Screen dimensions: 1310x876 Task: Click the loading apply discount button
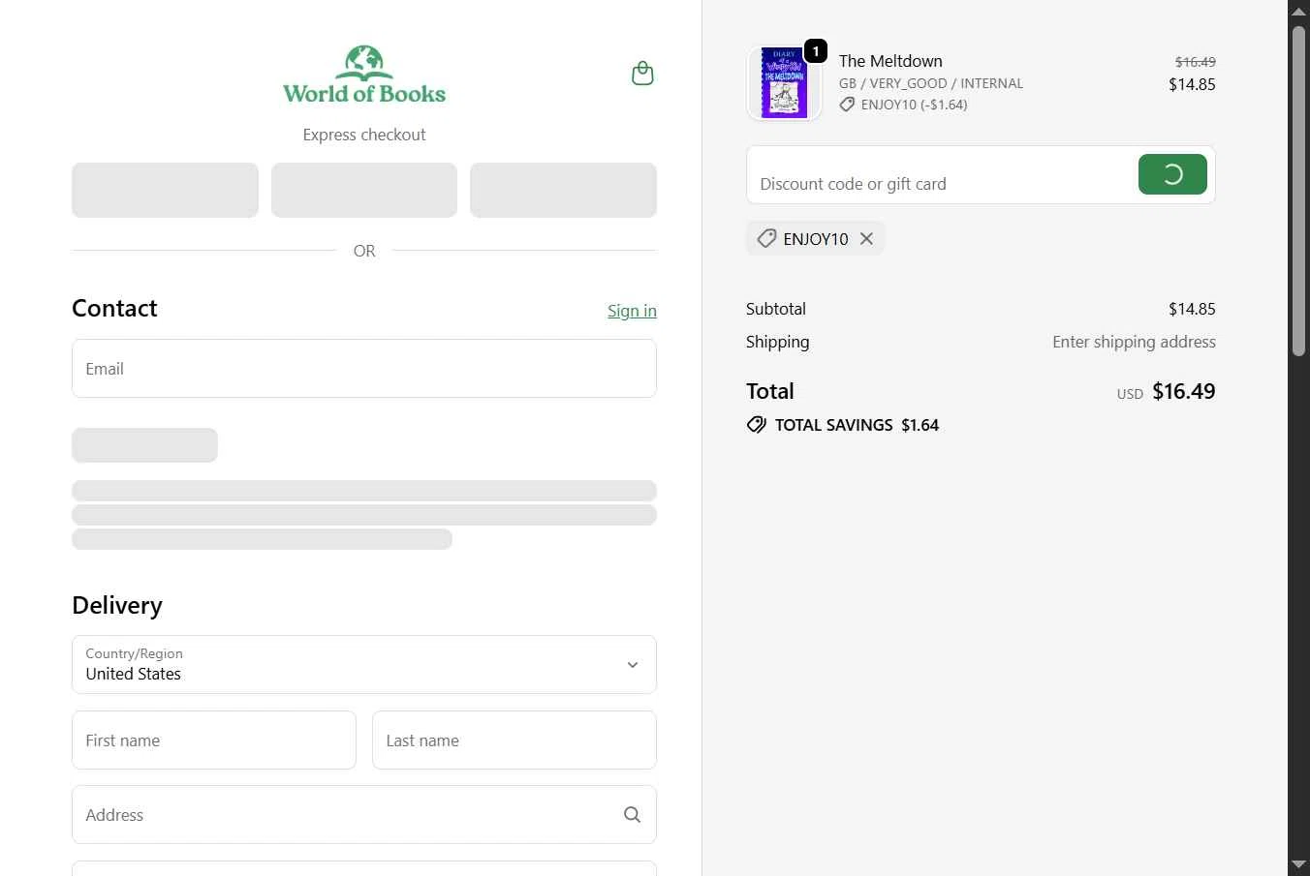pos(1172,174)
